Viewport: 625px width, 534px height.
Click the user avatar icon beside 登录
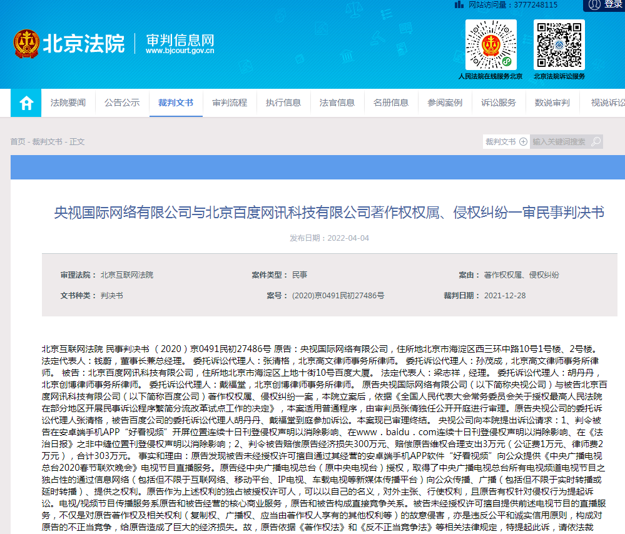pyautogui.click(x=594, y=4)
